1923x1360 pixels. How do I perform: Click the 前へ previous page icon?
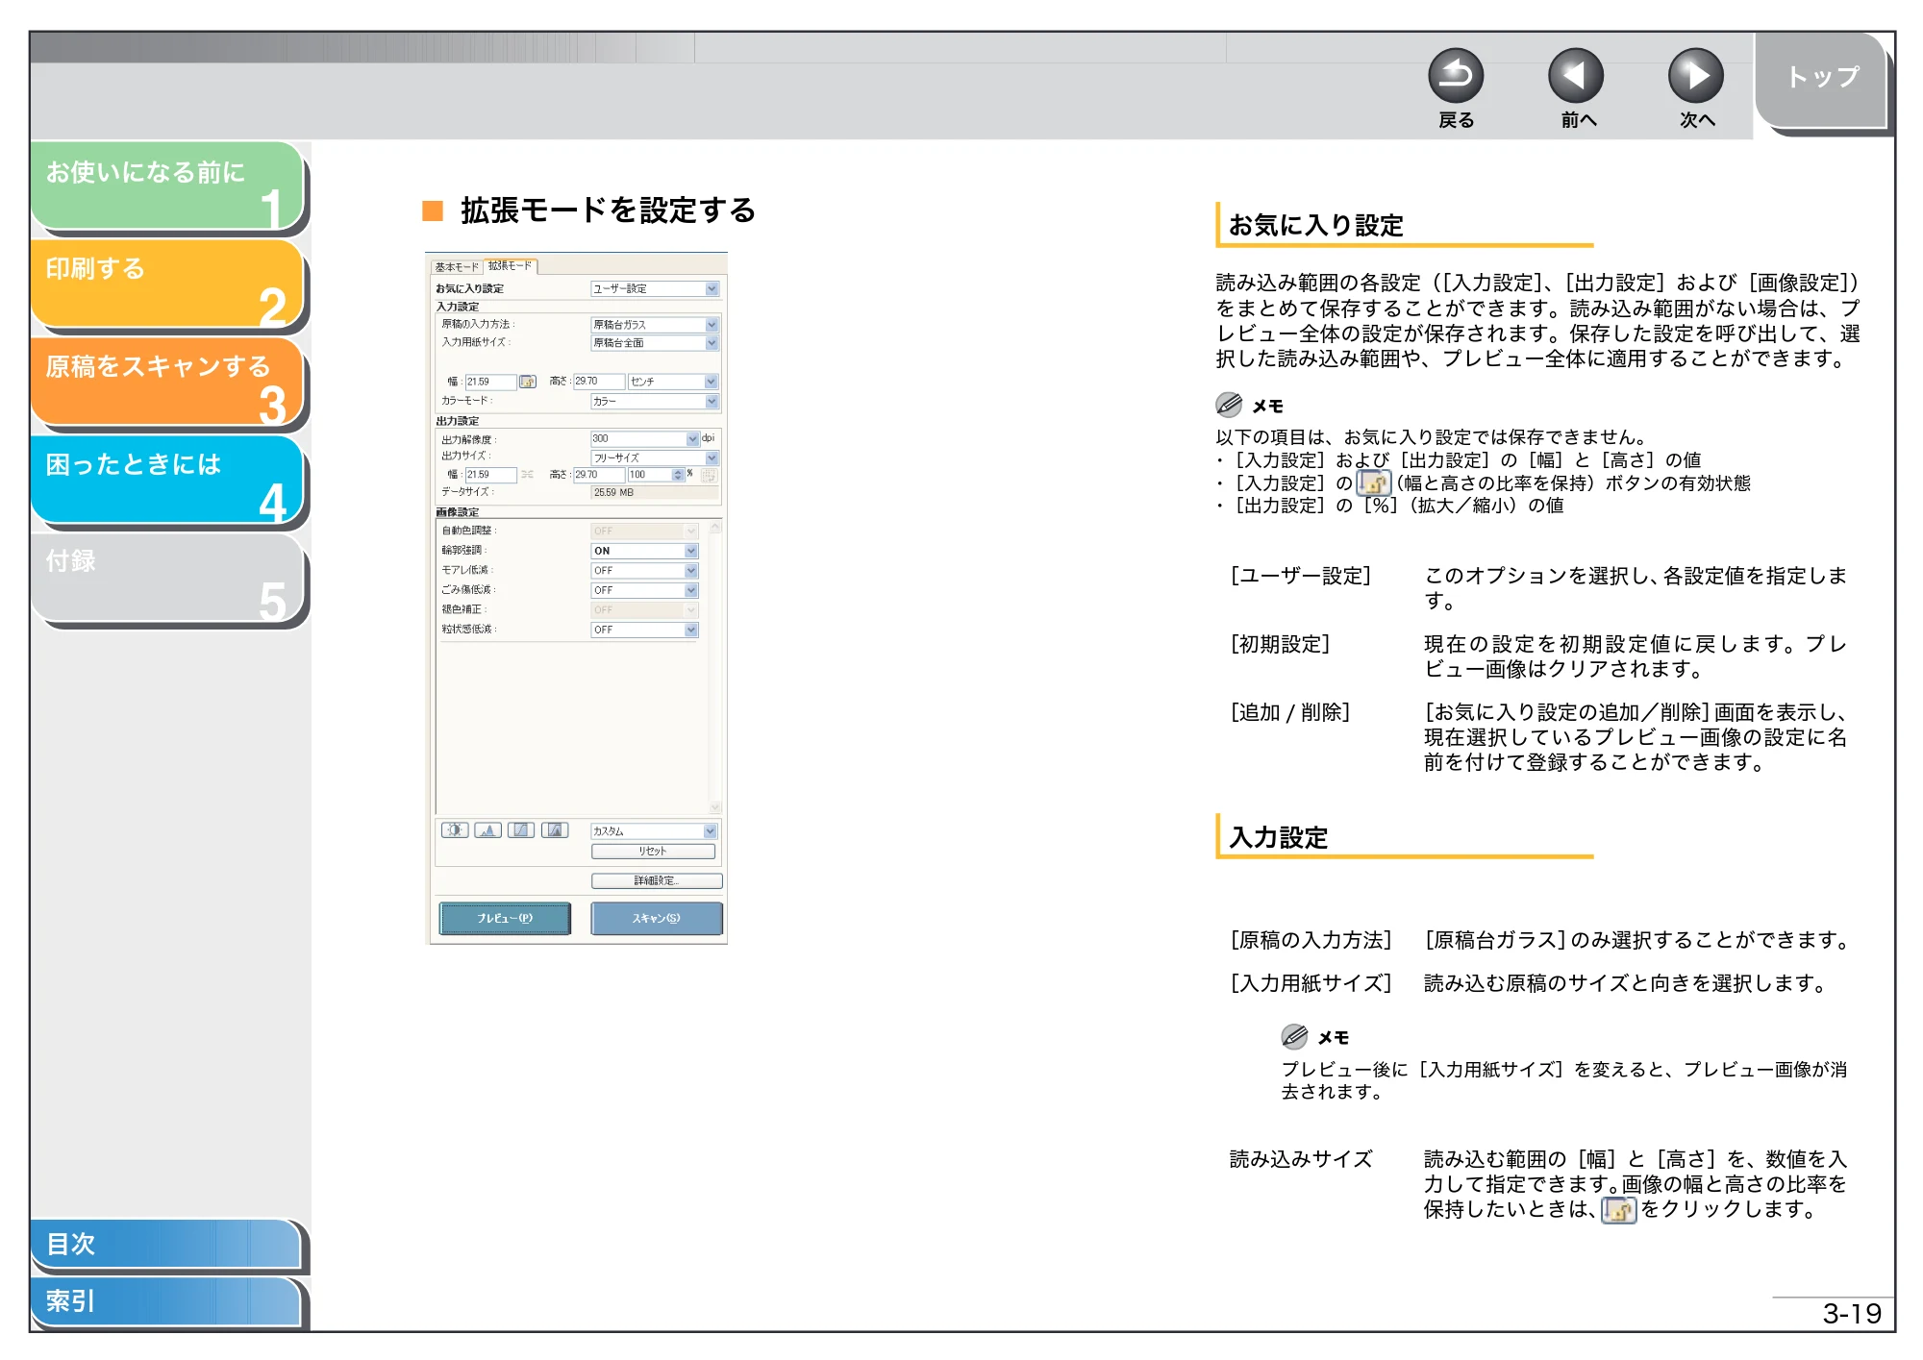1575,76
